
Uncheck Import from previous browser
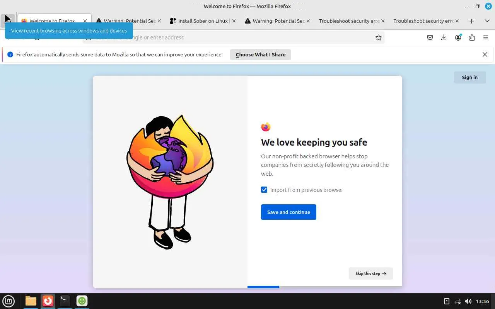pos(264,190)
